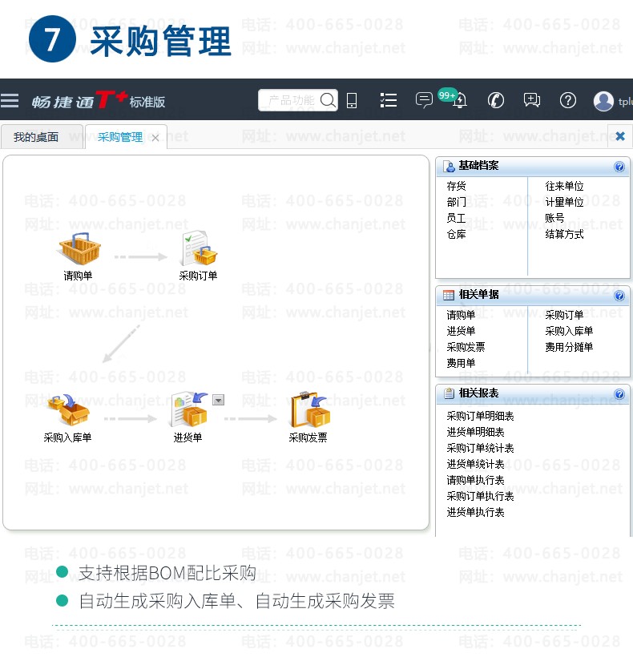Click the user avatar icon
The image size is (633, 657).
coord(603,101)
